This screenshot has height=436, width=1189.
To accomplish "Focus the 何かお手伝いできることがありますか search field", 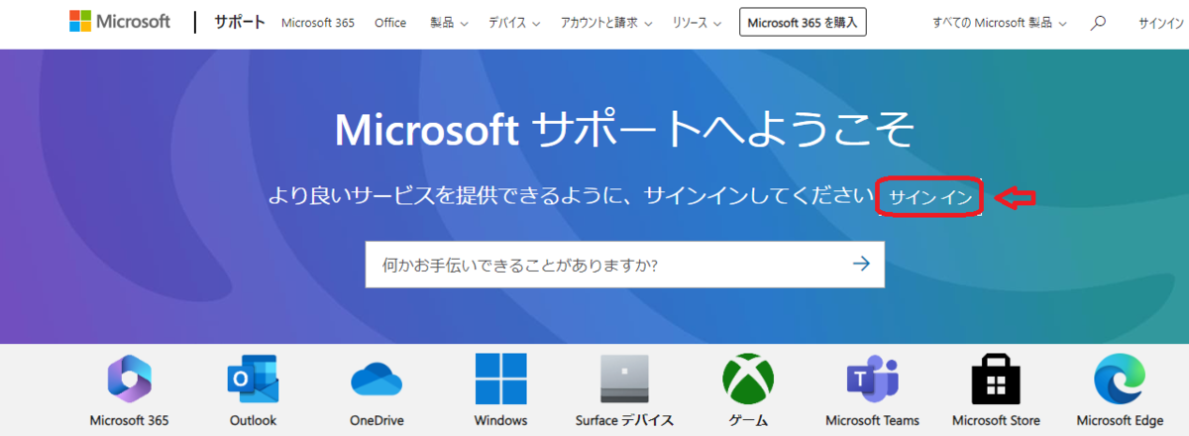I will point(624,265).
